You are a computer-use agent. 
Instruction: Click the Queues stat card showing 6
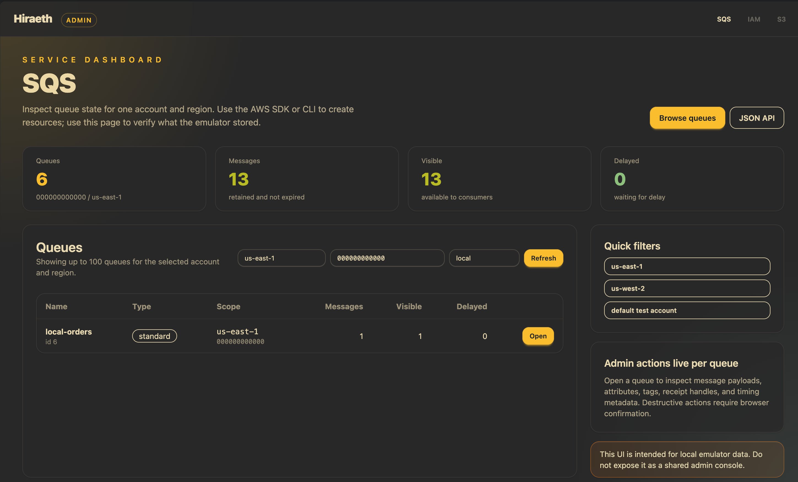[114, 179]
